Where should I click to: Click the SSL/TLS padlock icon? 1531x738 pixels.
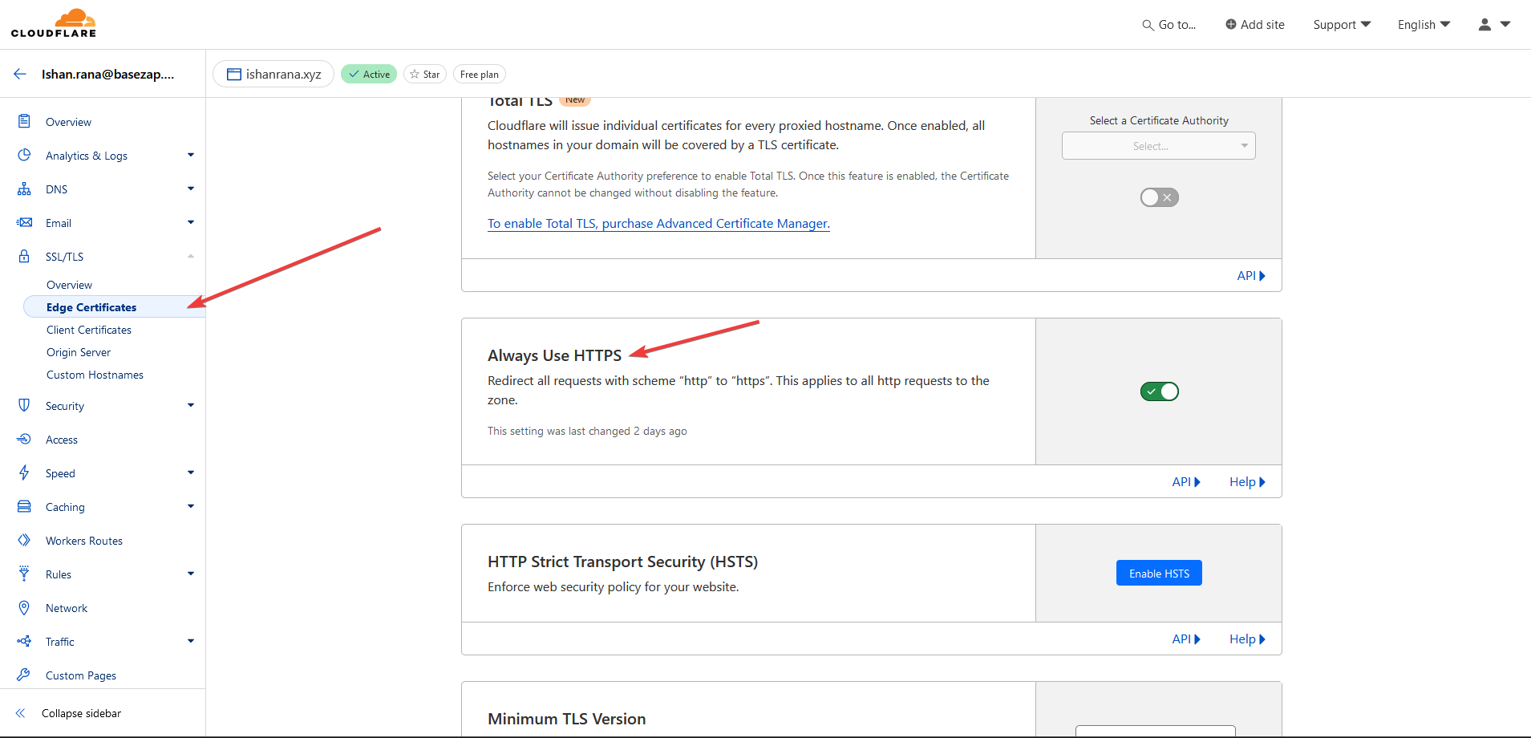coord(25,256)
